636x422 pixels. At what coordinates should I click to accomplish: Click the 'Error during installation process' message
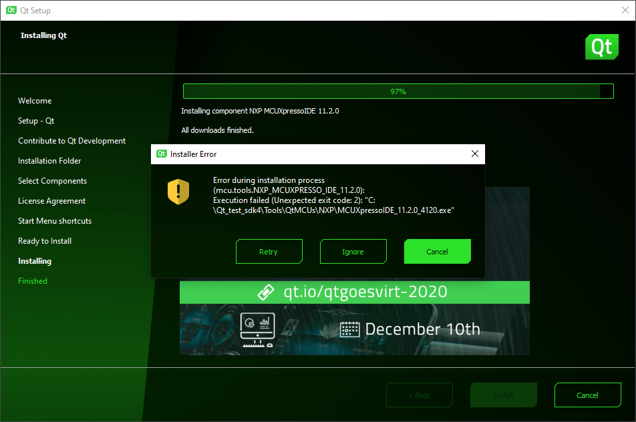tap(269, 180)
